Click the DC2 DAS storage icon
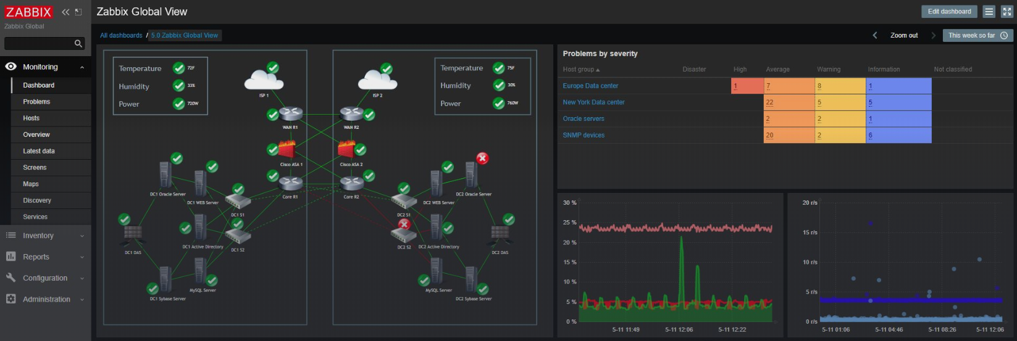This screenshot has width=1017, height=341. pos(500,236)
